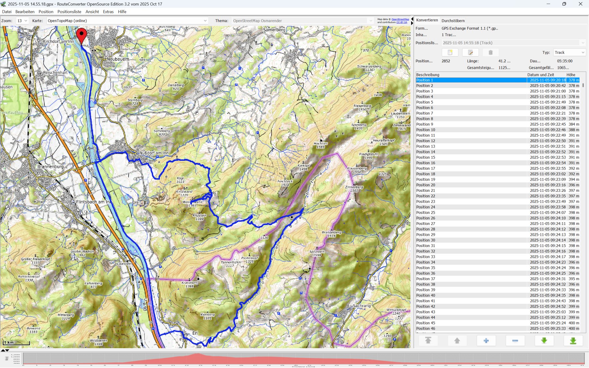
Task: Open the Karte map selection dropdown
Action: pos(127,21)
